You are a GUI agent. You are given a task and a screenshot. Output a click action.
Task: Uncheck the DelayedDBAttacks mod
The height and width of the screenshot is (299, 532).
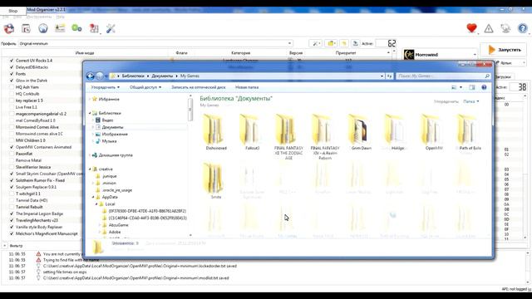coord(12,67)
